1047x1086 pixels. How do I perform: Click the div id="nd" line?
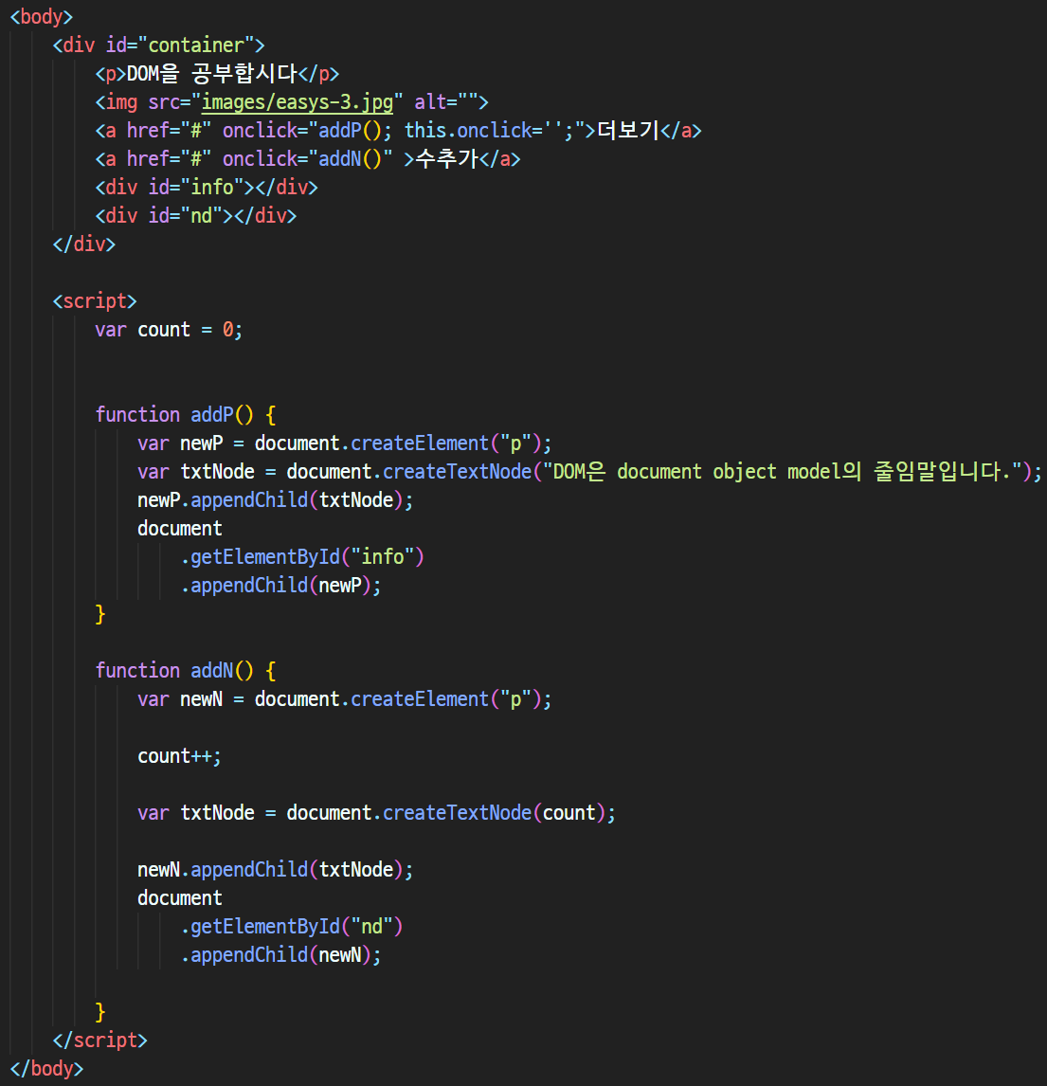196,215
